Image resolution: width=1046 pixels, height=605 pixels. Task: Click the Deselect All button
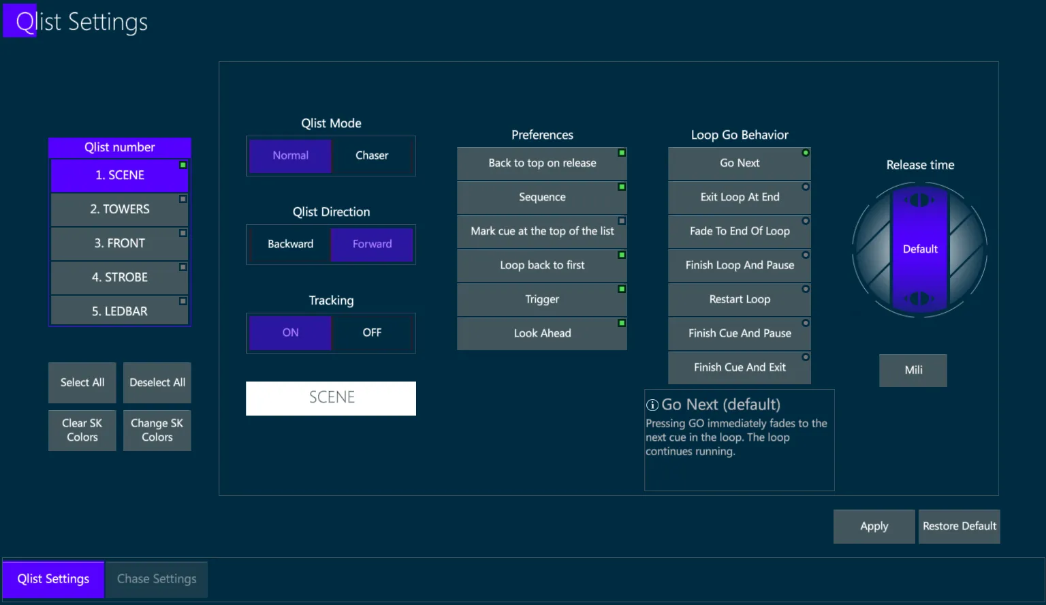click(157, 383)
